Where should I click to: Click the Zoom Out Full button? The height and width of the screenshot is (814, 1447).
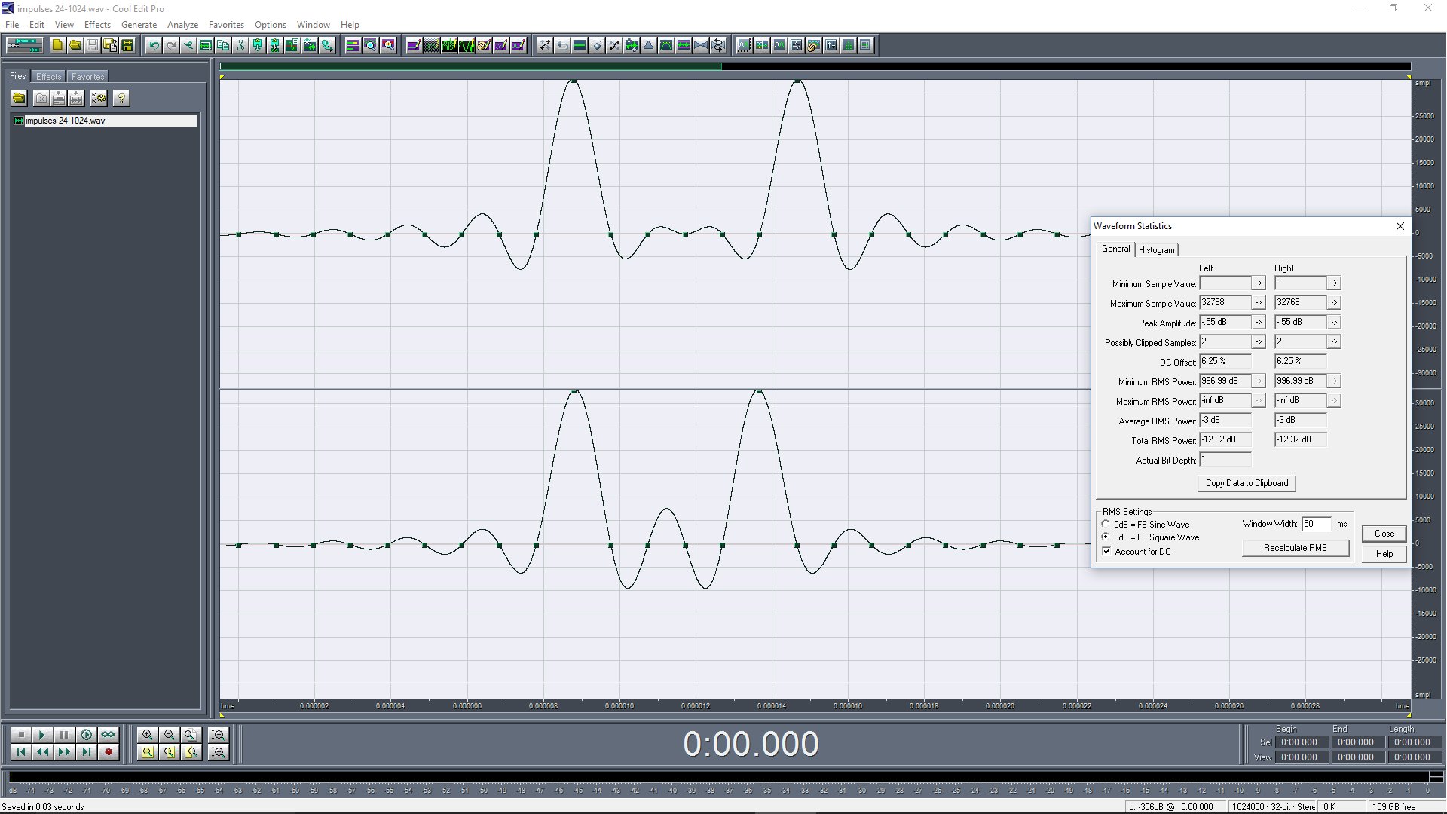click(x=191, y=735)
